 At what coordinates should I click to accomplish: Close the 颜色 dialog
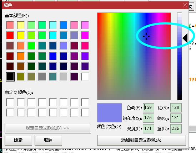point(185,5)
